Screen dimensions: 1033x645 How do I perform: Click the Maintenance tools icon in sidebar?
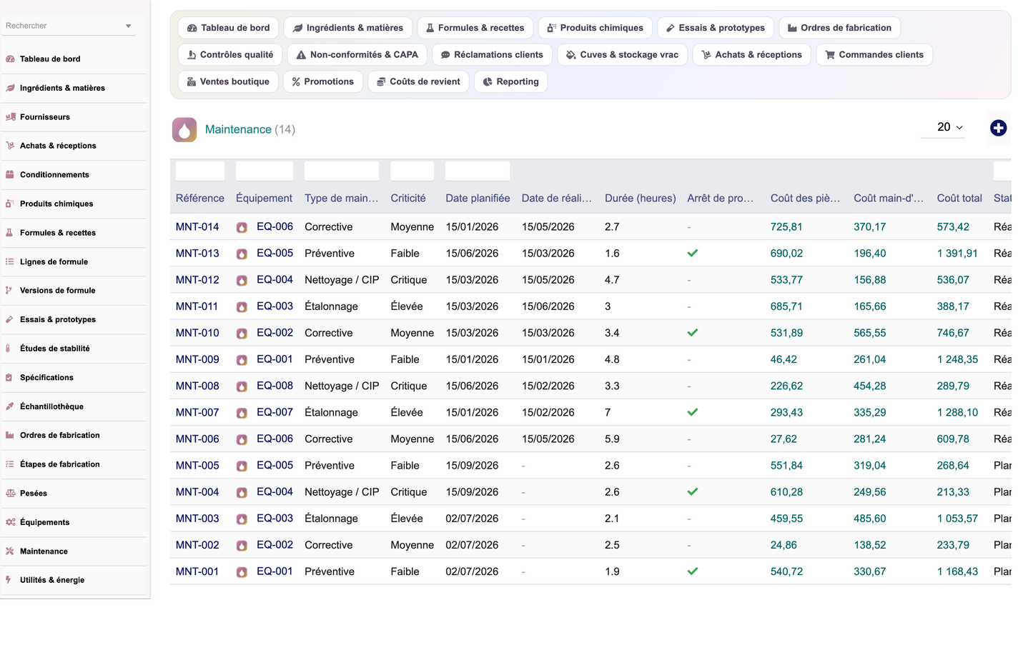(x=10, y=551)
